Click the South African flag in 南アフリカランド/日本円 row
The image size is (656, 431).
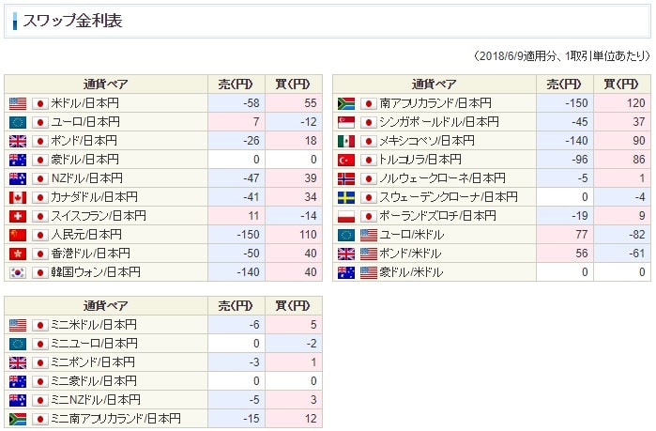click(346, 103)
